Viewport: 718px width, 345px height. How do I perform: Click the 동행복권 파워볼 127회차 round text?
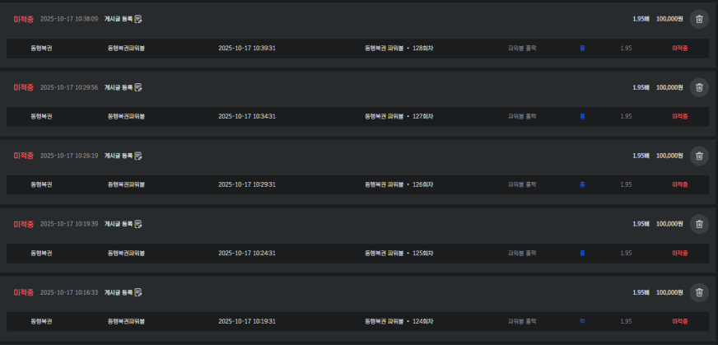pyautogui.click(x=399, y=116)
